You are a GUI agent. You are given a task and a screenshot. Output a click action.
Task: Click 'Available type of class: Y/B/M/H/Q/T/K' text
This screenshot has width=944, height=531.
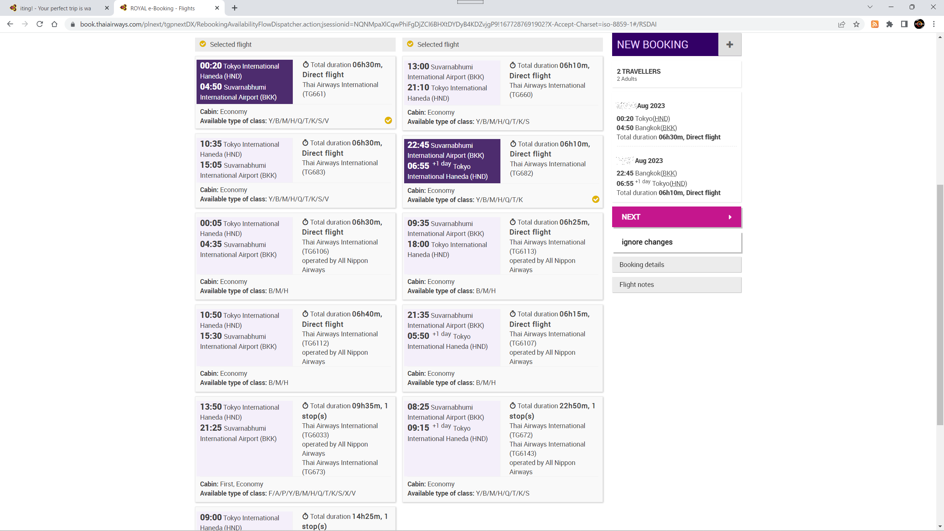click(465, 200)
